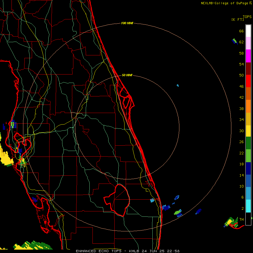Click the legend value 30
The image size is (253, 253).
(241, 131)
